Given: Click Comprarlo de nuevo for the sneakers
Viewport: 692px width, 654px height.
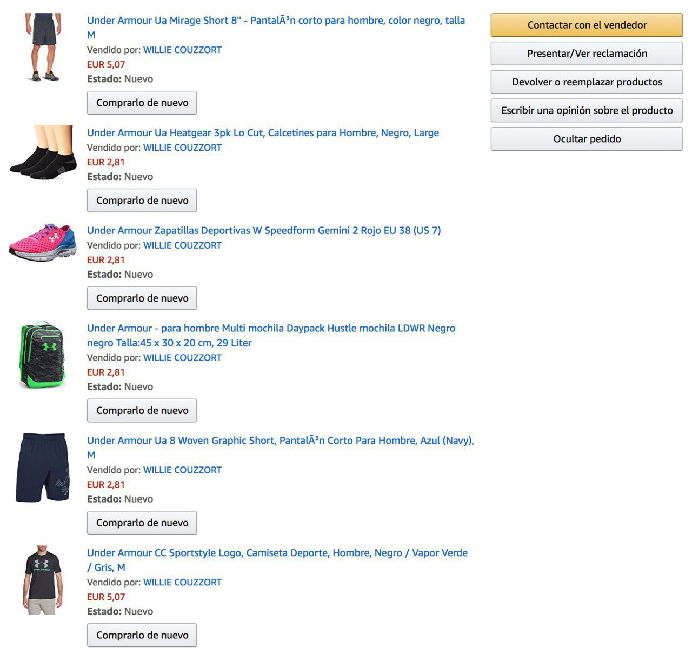Looking at the screenshot, I should pos(142,298).
